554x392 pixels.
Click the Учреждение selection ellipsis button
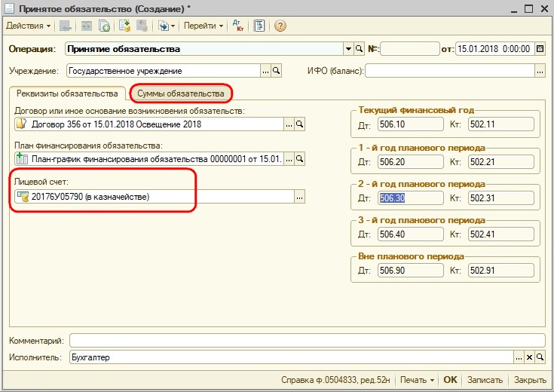coord(265,71)
